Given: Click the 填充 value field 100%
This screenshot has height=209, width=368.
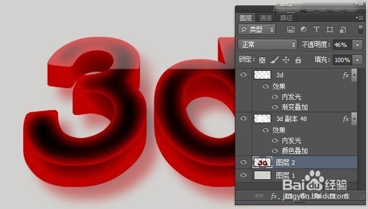Looking at the screenshot, I should (343, 60).
